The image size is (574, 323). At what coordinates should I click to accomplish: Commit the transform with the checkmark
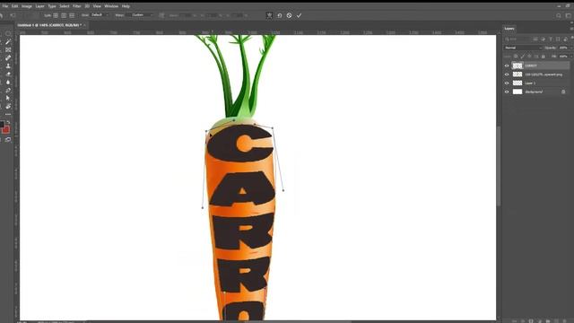[x=299, y=15]
